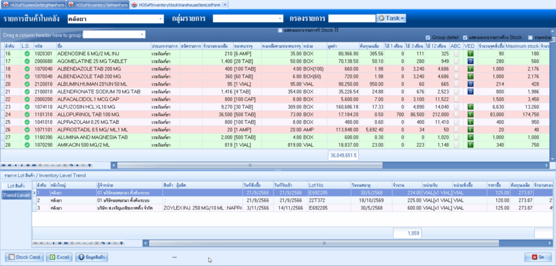Click the กรองรายการ filter input field

[352, 19]
